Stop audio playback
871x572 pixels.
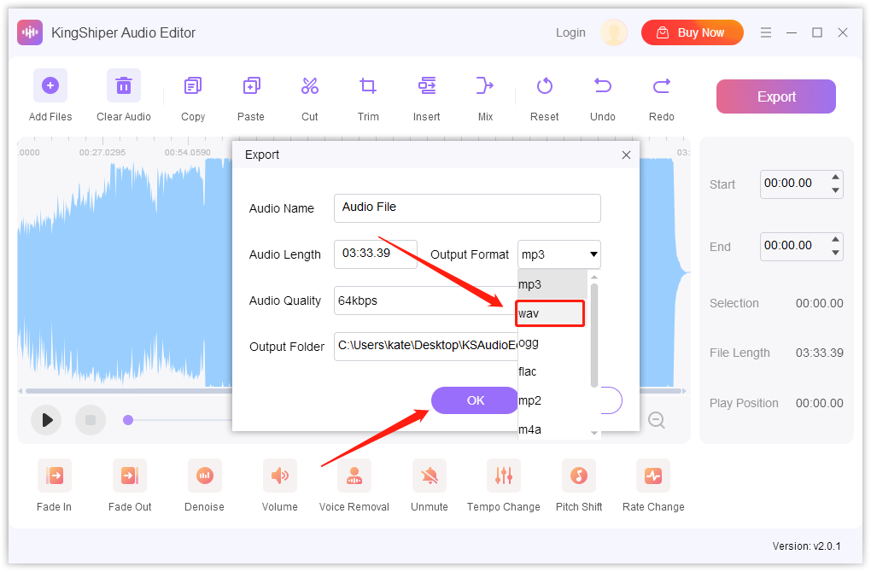[x=91, y=420]
